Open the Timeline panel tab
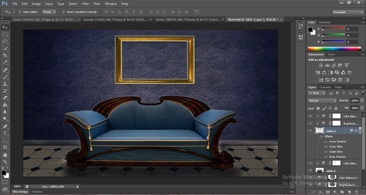Image resolution: width=366 pixels, height=195 pixels. point(37,192)
